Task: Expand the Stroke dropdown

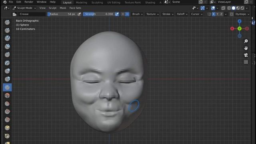Action: pos(168,14)
